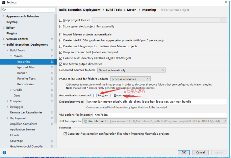Click the search magnifier icon in settings

(x=4, y=10)
